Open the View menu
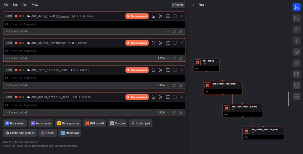Viewport: 303px width, 154px height. (x=35, y=5)
